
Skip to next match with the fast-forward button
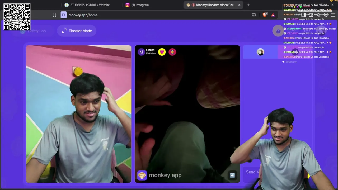coord(232,175)
